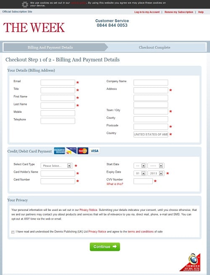
Task: Click the Town / City input field
Action: [x=151, y=112]
